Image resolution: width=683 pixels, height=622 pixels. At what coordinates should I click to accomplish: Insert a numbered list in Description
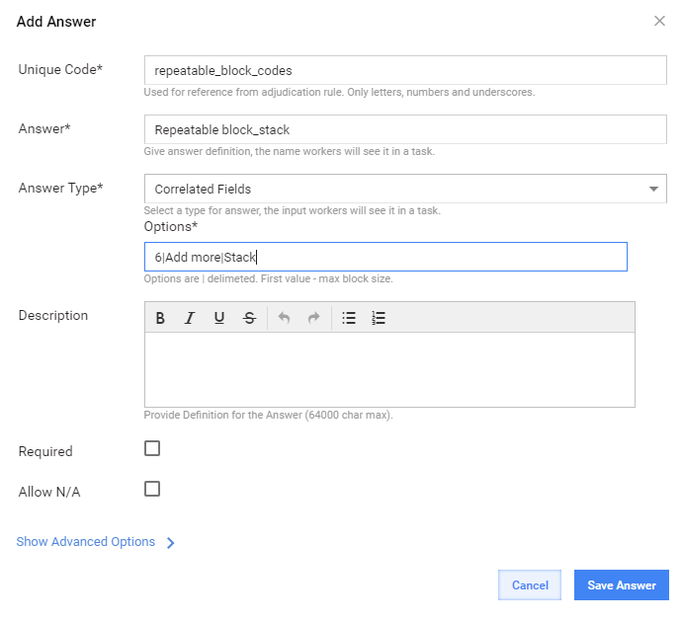(379, 318)
